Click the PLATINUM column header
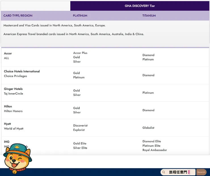 point(80,16)
